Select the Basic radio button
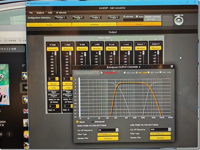The width and height of the screenshot is (200, 150). tap(77, 122)
